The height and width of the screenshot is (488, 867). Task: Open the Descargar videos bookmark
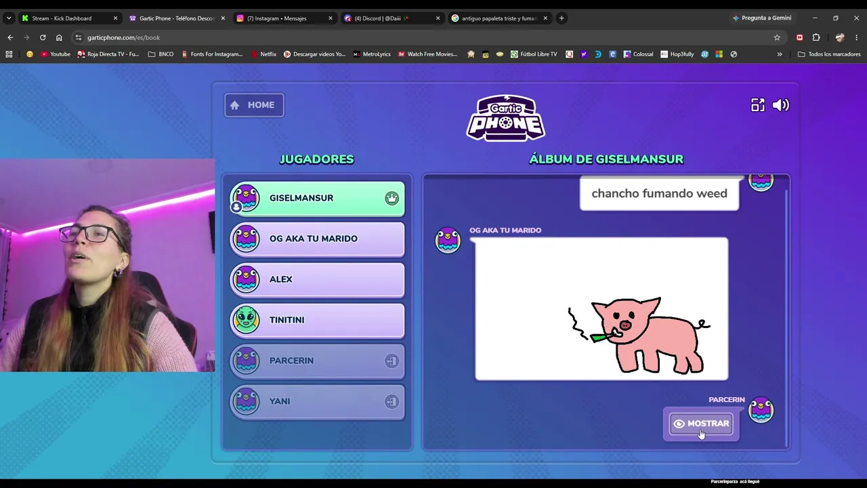click(x=314, y=54)
